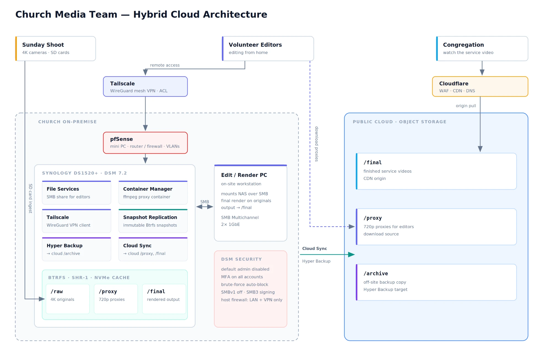Screen dimensions: 551x356
Task: Click the on-premise /proxy 720p proxies volume
Action: pyautogui.click(x=116, y=299)
